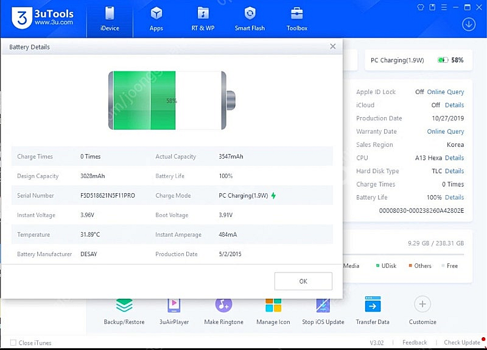Open Online Query for Apple ID Lock
This screenshot has height=350, width=487.
(446, 92)
